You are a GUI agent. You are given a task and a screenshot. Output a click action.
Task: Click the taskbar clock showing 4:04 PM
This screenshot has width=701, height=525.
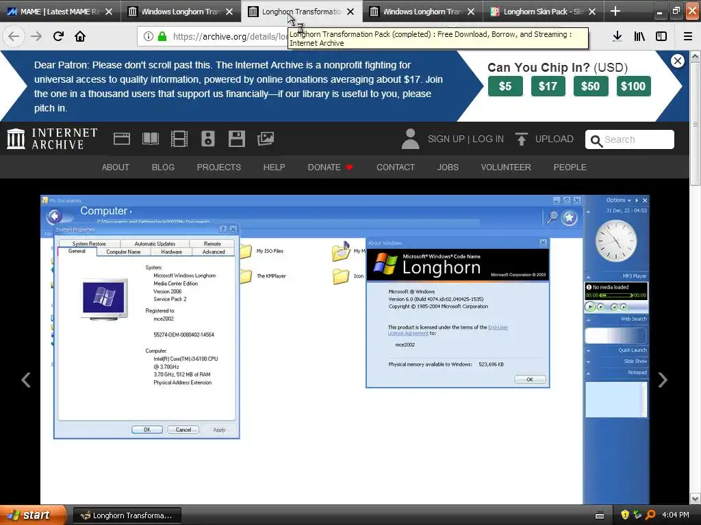[676, 515]
